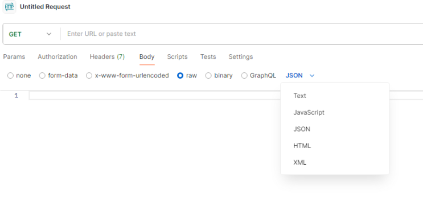
Task: Select the form-data radio button
Action: click(x=42, y=76)
